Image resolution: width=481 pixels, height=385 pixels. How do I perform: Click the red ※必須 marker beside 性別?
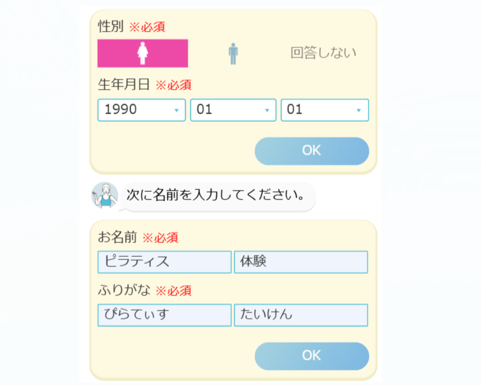coord(147,27)
